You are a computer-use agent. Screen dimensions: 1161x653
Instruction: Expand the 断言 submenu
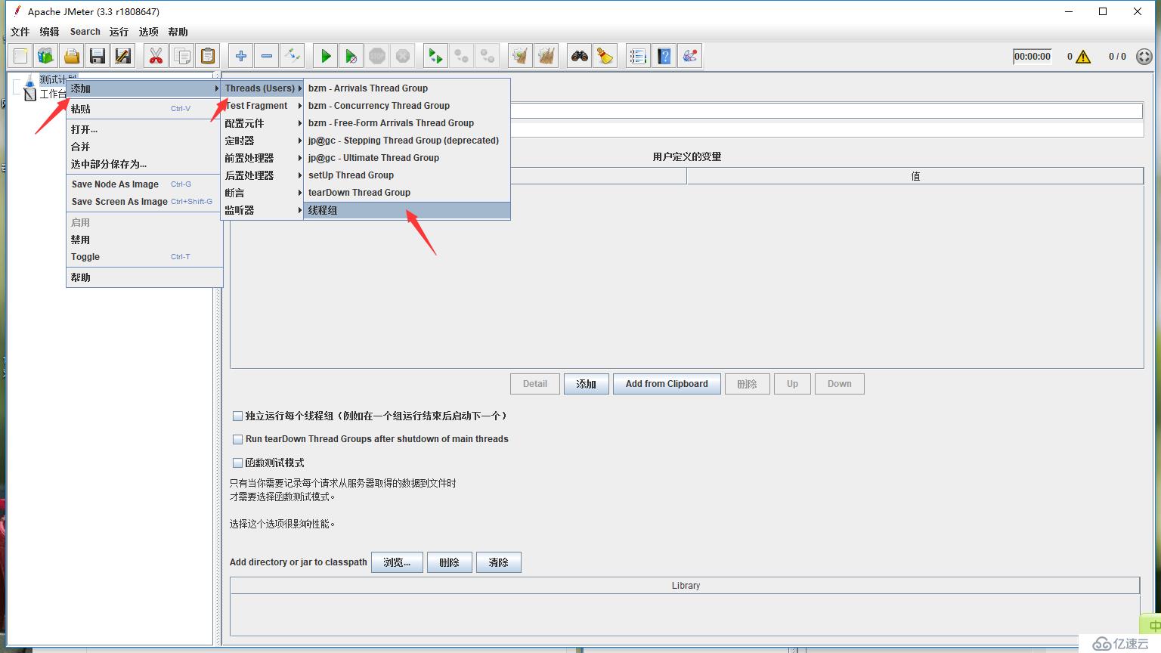coord(262,193)
